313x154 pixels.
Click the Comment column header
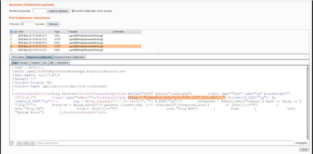126,31
